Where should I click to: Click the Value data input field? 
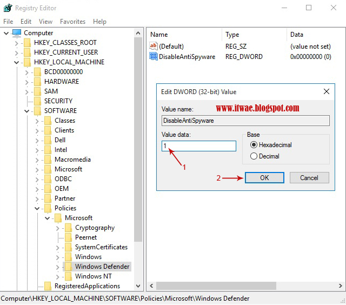199,146
